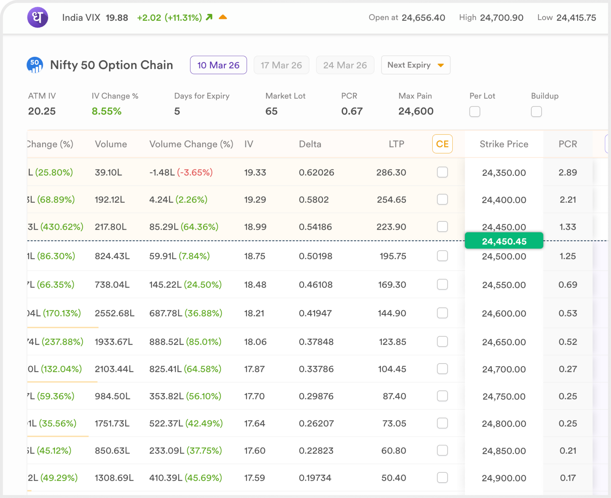The height and width of the screenshot is (498, 611).
Task: Switch to the 17 Mar 26 expiry
Action: click(281, 65)
